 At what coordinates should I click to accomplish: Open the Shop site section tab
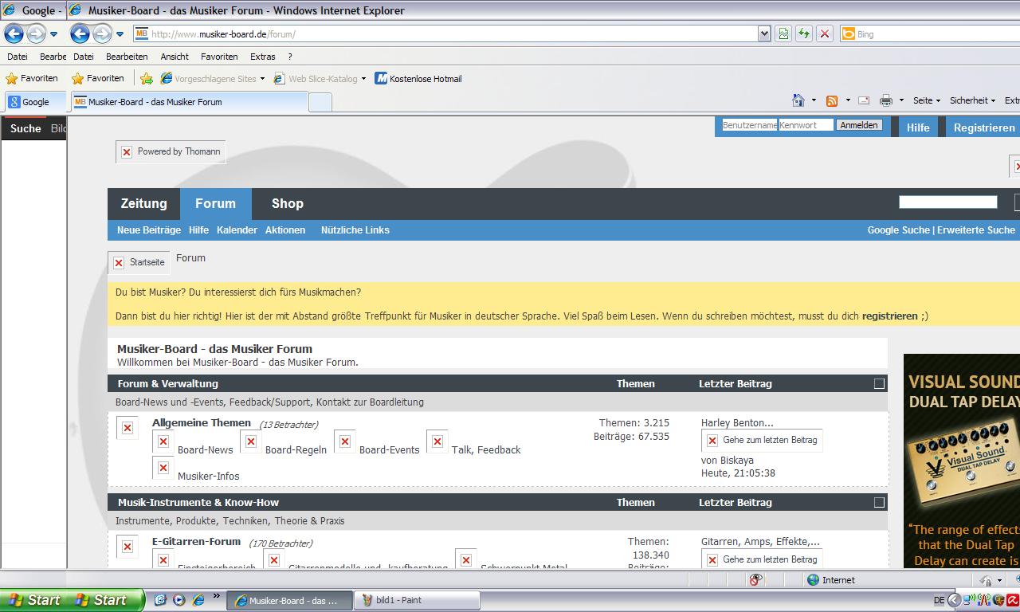287,203
